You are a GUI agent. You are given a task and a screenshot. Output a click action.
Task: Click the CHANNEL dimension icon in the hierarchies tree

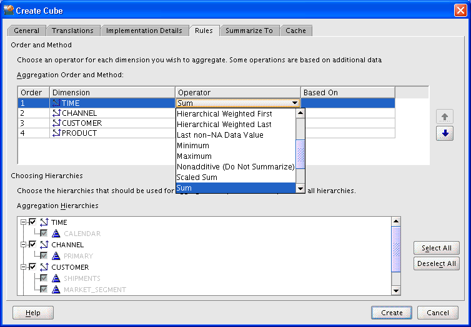click(x=44, y=245)
